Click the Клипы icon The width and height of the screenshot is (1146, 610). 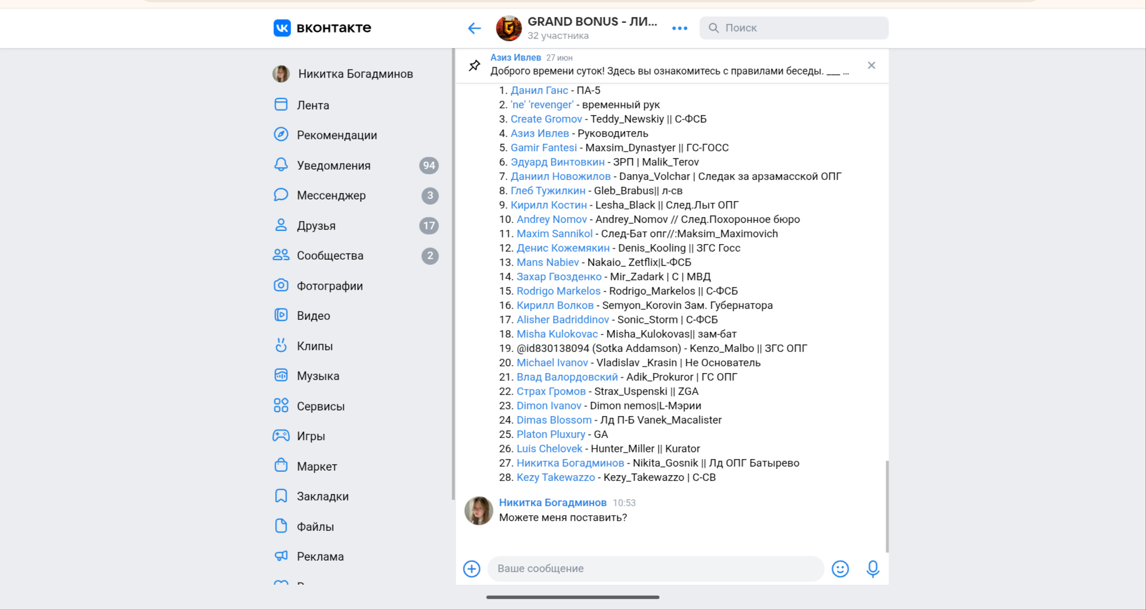281,345
